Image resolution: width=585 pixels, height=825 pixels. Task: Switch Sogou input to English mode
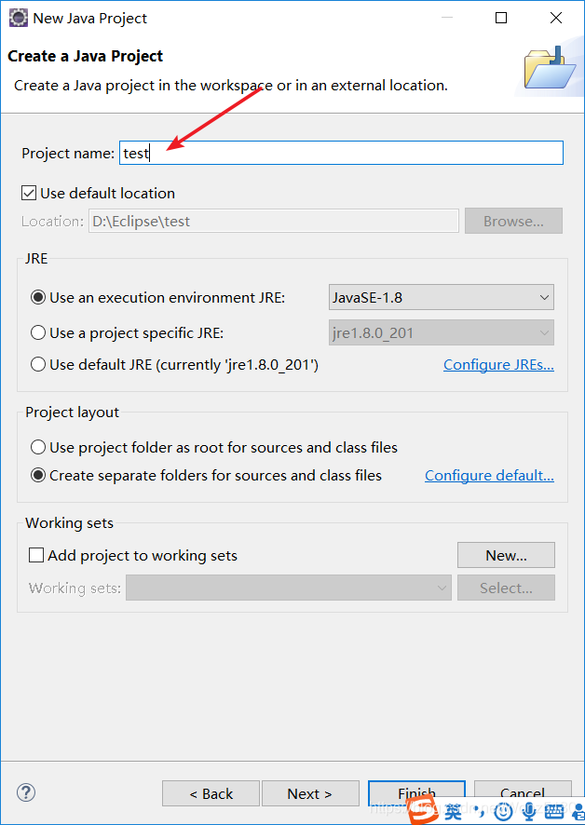click(x=454, y=811)
